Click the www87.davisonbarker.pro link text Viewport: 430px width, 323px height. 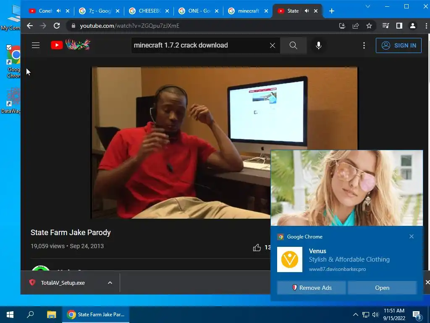click(x=337, y=269)
